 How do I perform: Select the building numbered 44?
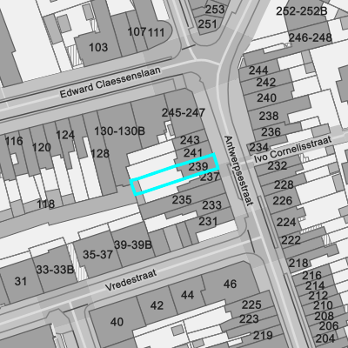point(187,295)
